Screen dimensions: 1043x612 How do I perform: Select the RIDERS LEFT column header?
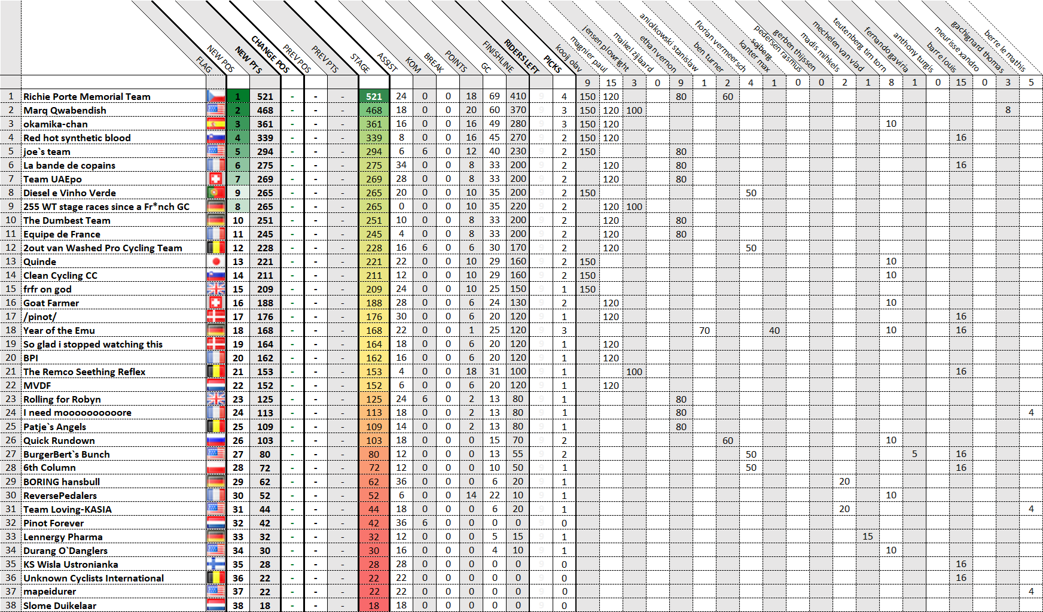coord(521,56)
